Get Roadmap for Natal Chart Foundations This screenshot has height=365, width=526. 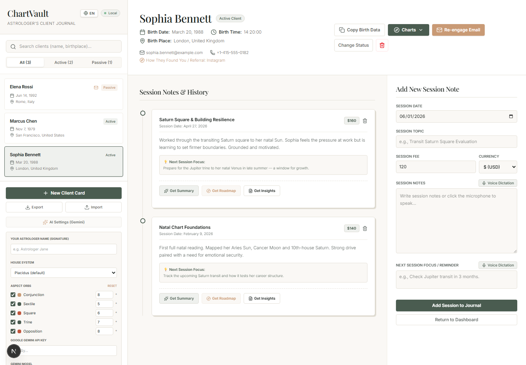[221, 299]
